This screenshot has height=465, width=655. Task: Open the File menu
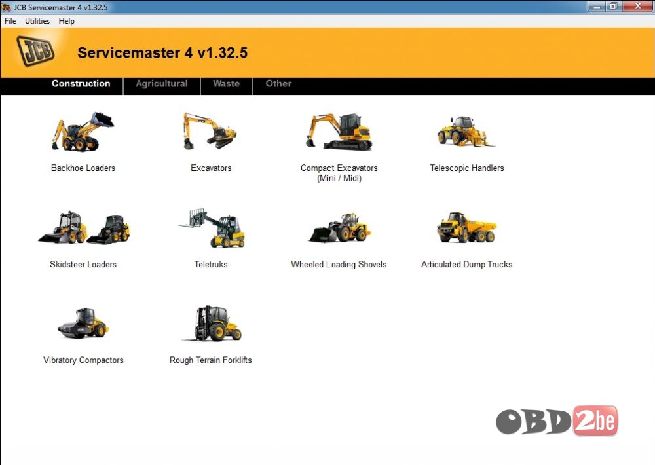pos(10,21)
